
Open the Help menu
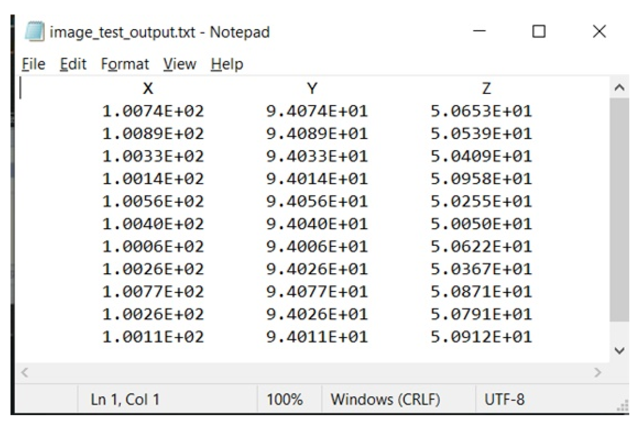click(227, 64)
